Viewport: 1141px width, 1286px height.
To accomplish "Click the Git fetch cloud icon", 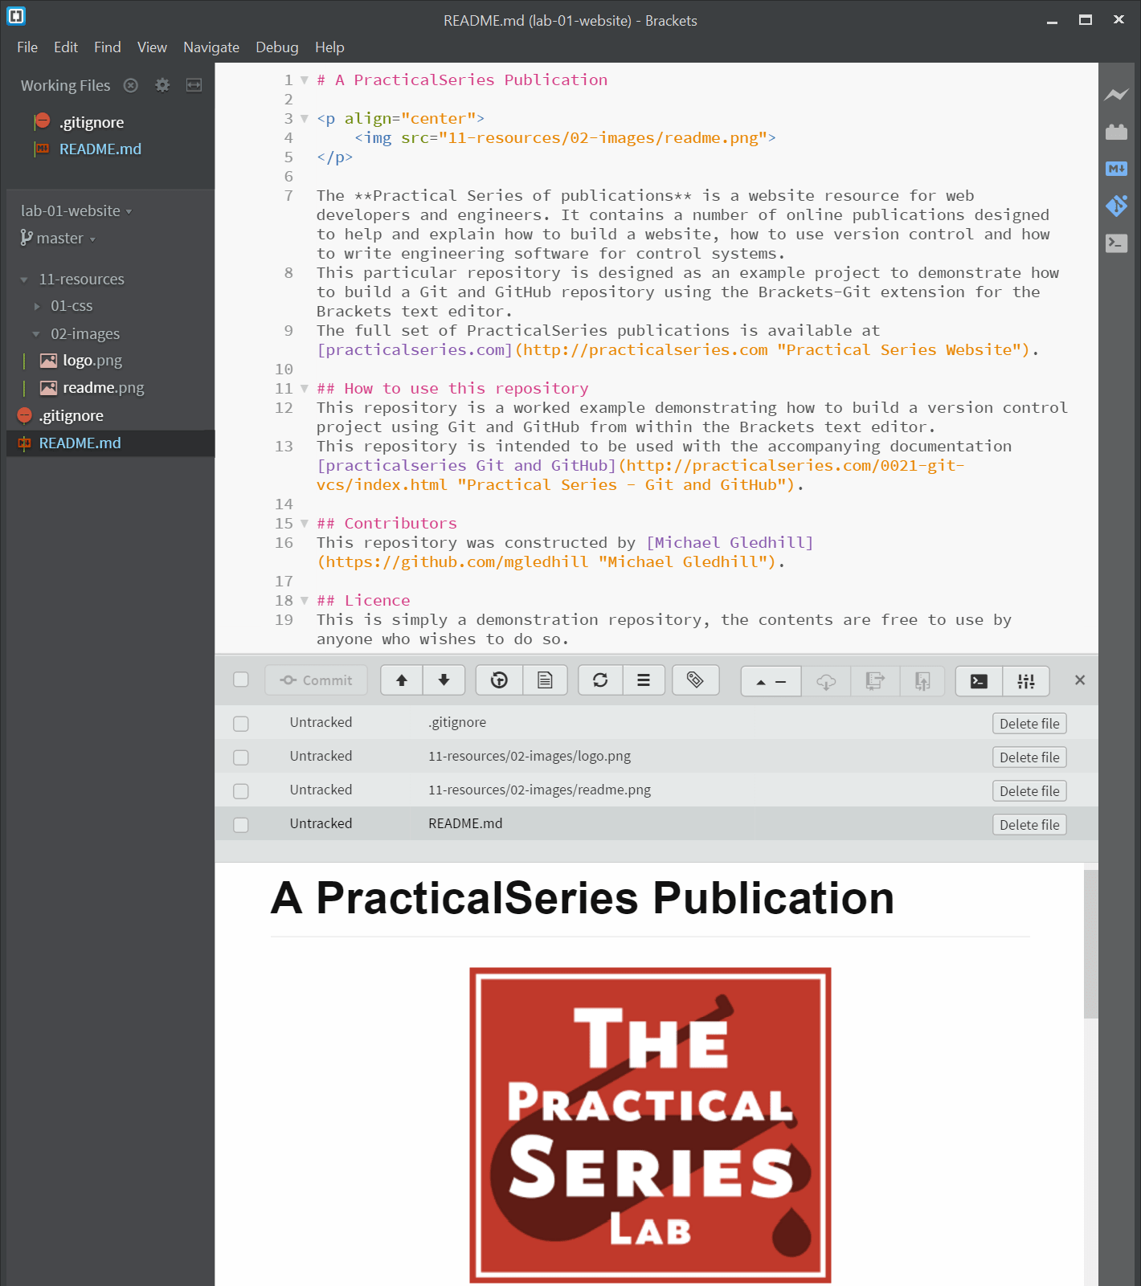I will [x=826, y=681].
